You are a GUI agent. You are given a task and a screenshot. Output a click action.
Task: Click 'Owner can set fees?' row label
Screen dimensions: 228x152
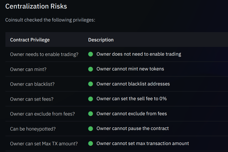tap(32, 99)
